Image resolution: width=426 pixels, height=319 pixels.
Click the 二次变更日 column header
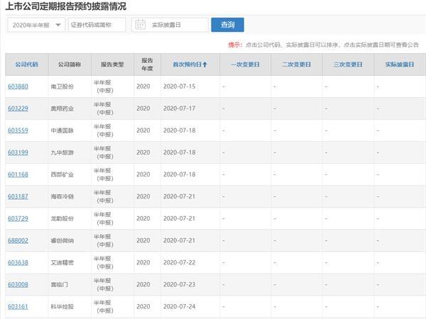296,65
